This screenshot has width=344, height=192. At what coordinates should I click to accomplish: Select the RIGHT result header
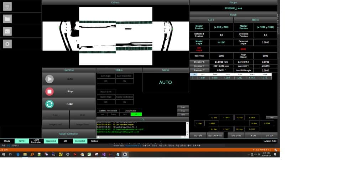pyautogui.click(x=255, y=20)
